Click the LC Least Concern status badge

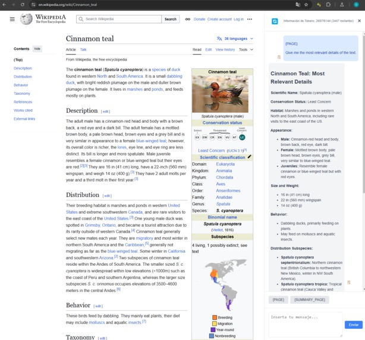242,137
